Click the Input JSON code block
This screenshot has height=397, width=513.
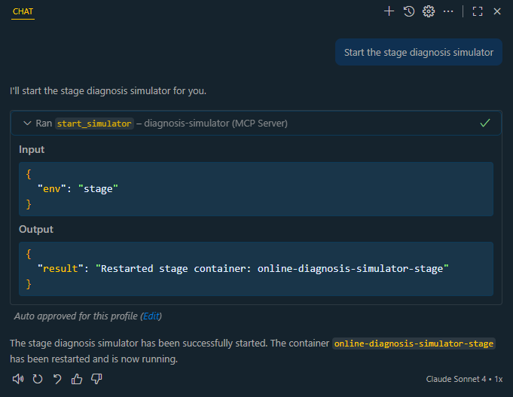point(256,189)
